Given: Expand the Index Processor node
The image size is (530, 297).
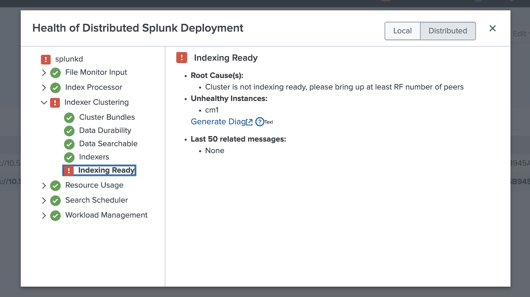Looking at the screenshot, I should point(44,88).
